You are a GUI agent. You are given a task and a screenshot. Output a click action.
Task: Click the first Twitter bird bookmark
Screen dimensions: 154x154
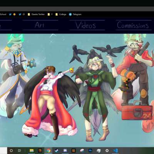tap(10, 14)
